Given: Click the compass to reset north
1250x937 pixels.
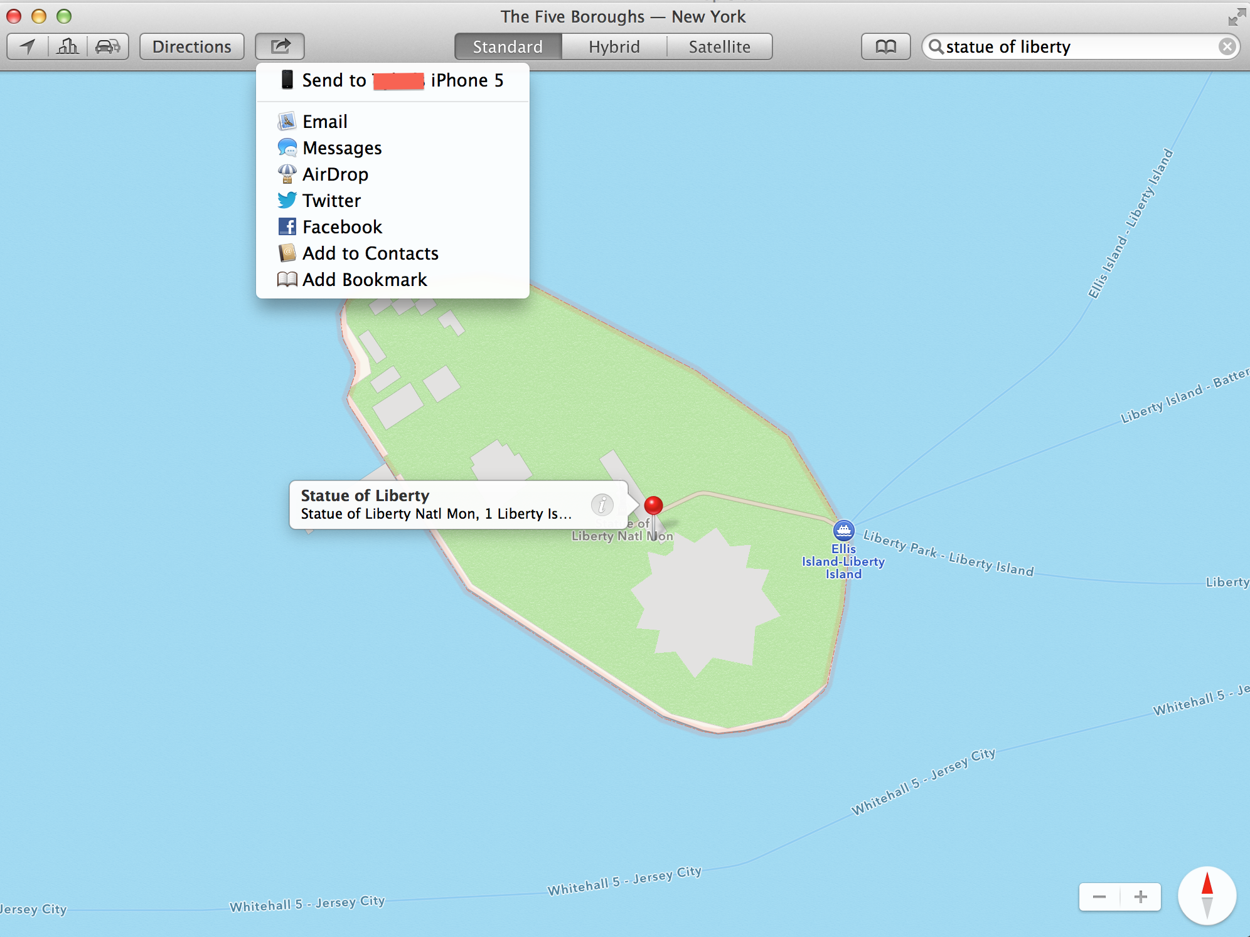Looking at the screenshot, I should 1207,896.
